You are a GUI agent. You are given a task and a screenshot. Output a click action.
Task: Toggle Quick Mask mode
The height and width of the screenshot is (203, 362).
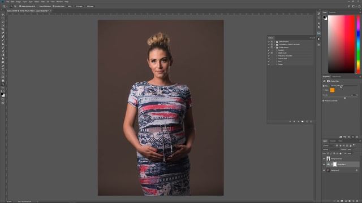click(3, 99)
